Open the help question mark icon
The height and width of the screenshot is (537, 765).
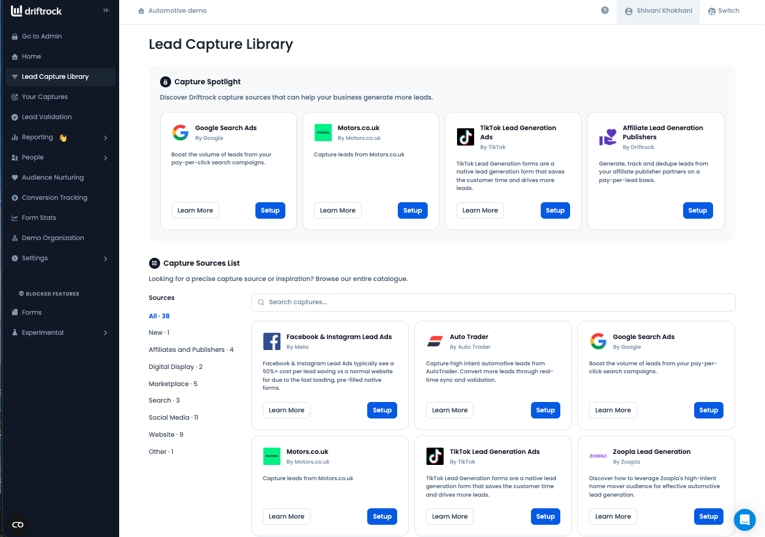pyautogui.click(x=605, y=10)
